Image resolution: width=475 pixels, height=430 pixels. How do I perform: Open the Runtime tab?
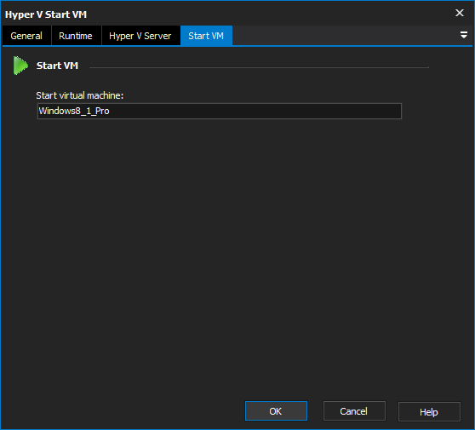click(76, 36)
